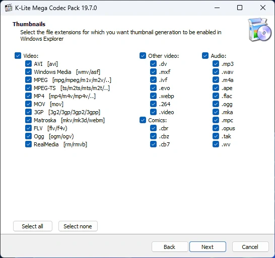
Task: Maximize the installer window
Action: coord(240,8)
